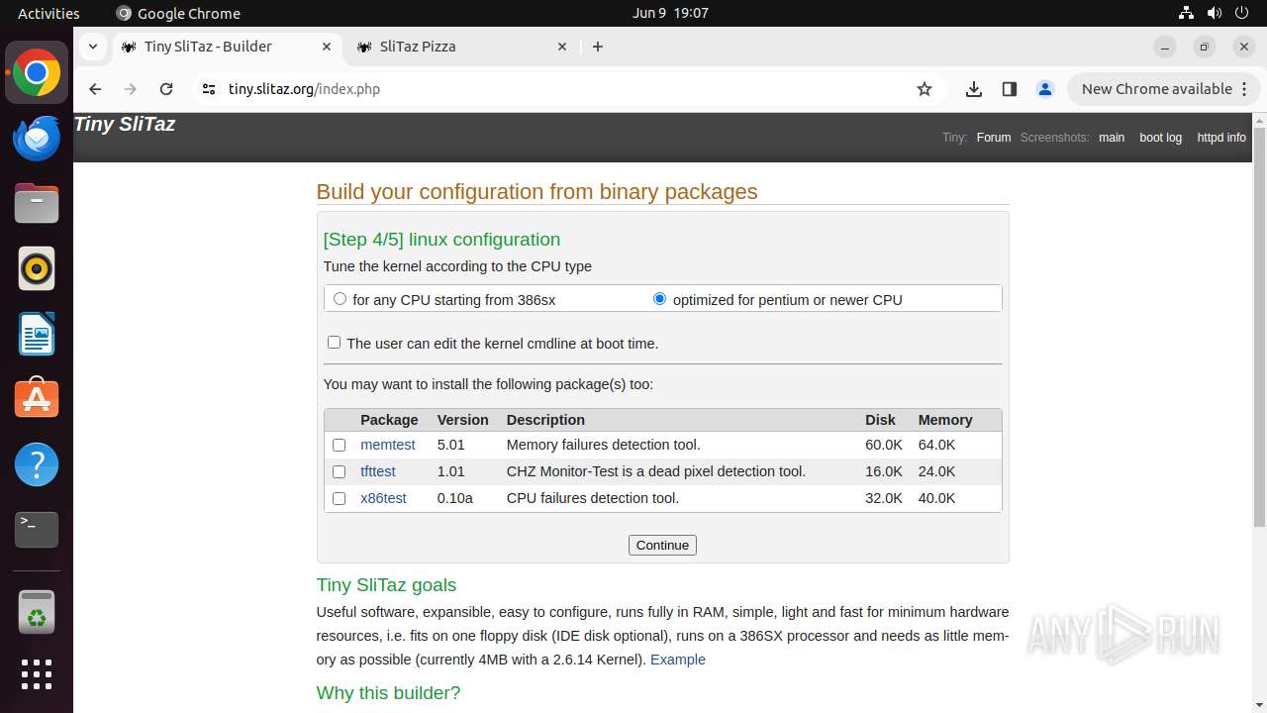The height and width of the screenshot is (713, 1267).
Task: Check the tfttest package checkbox
Action: tap(339, 472)
